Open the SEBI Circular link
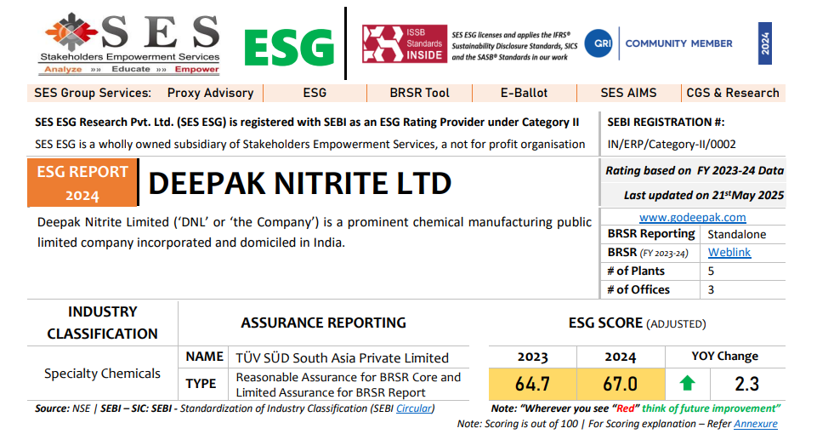This screenshot has height=434, width=817. pyautogui.click(x=414, y=408)
